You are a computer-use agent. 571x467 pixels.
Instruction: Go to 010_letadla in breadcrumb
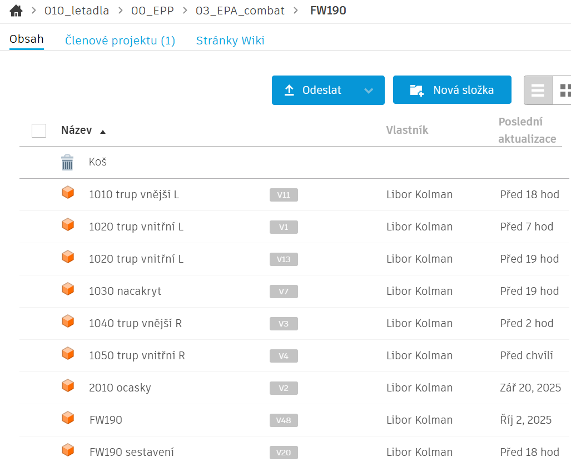click(77, 11)
